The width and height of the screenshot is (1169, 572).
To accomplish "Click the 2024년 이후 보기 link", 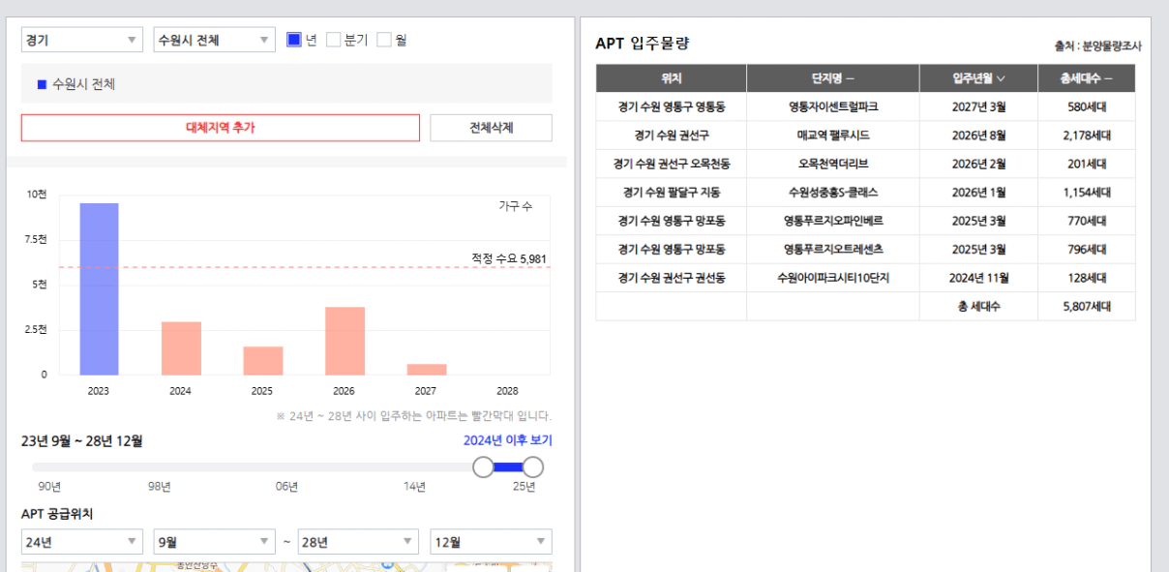I will coord(508,440).
